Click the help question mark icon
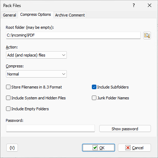The width and height of the screenshot is (158, 158). 134,5
